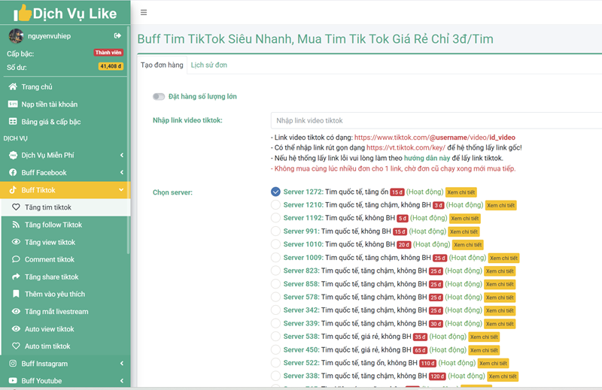Select the Server 1210 radio button
Viewport: 602px width, 390px height.
click(x=275, y=205)
